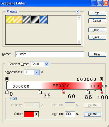Open the red Color swatch picker

point(29,114)
